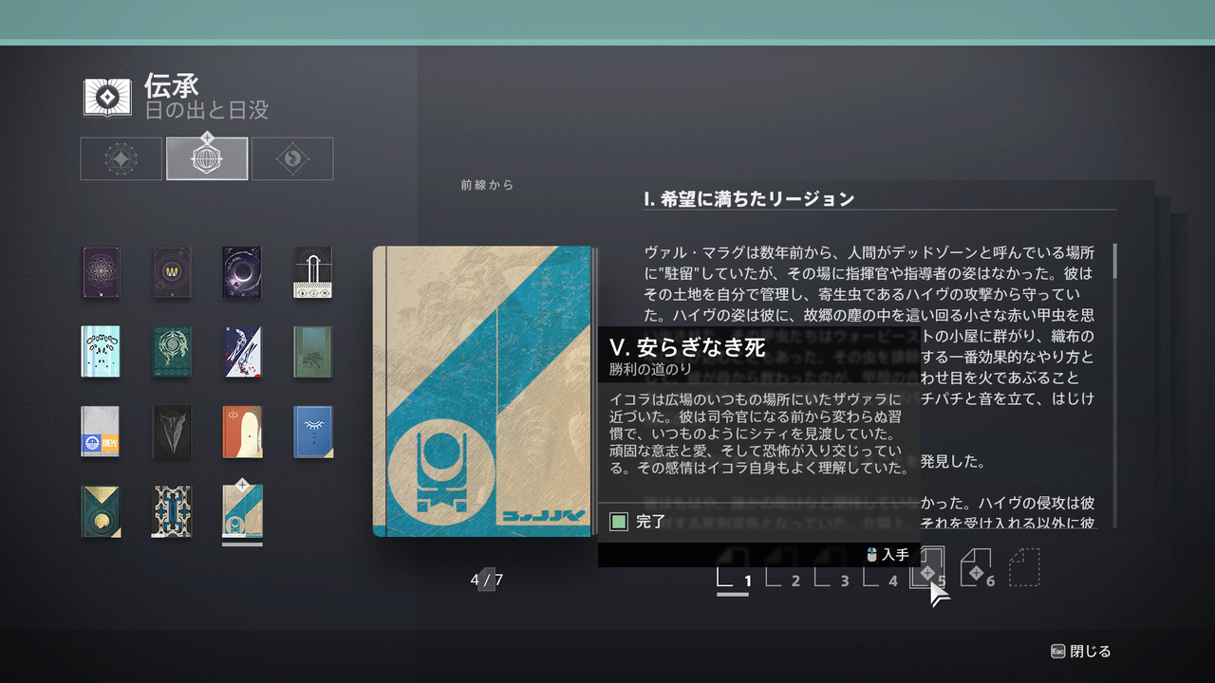Switch to the first lore category tab
This screenshot has width=1215, height=683.
pyautogui.click(x=121, y=158)
